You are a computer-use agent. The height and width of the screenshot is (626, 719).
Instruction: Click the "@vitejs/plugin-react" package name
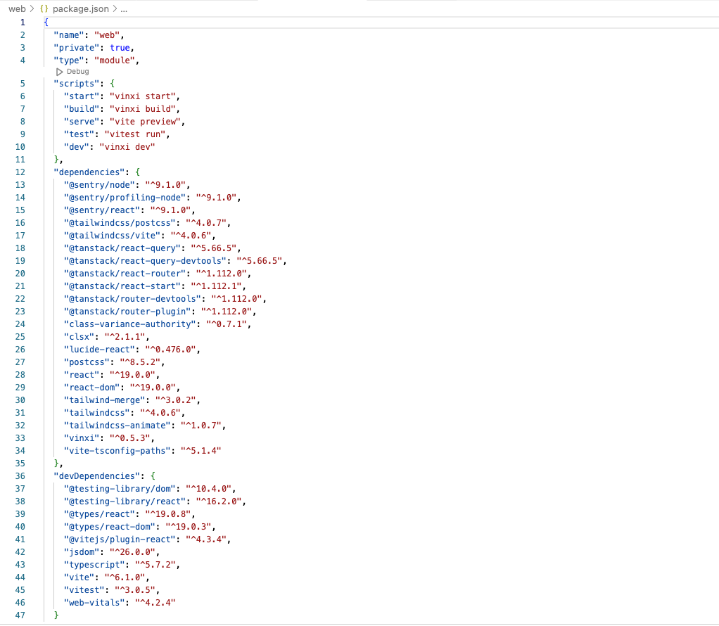[120, 539]
